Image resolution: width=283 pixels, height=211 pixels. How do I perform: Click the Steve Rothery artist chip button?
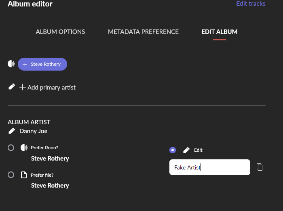tap(42, 64)
